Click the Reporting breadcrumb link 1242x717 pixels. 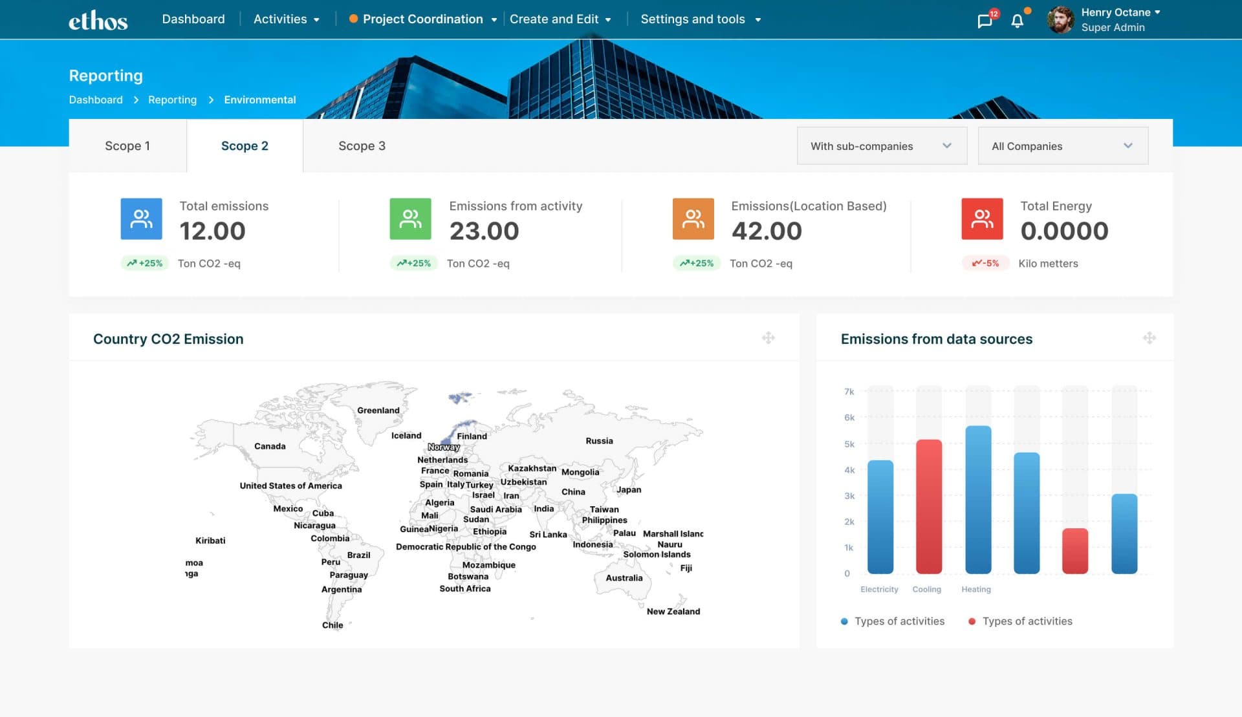coord(172,100)
